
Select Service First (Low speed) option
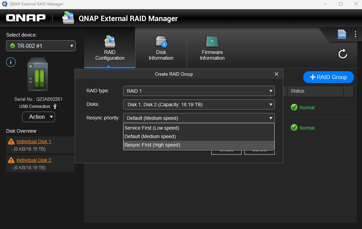coord(152,128)
